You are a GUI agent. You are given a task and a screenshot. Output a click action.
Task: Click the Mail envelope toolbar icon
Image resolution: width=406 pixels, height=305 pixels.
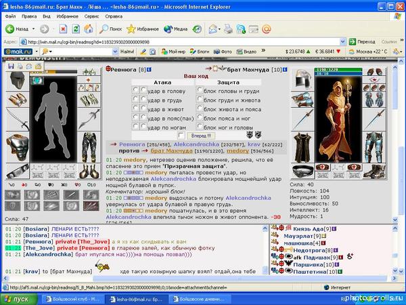(213, 28)
